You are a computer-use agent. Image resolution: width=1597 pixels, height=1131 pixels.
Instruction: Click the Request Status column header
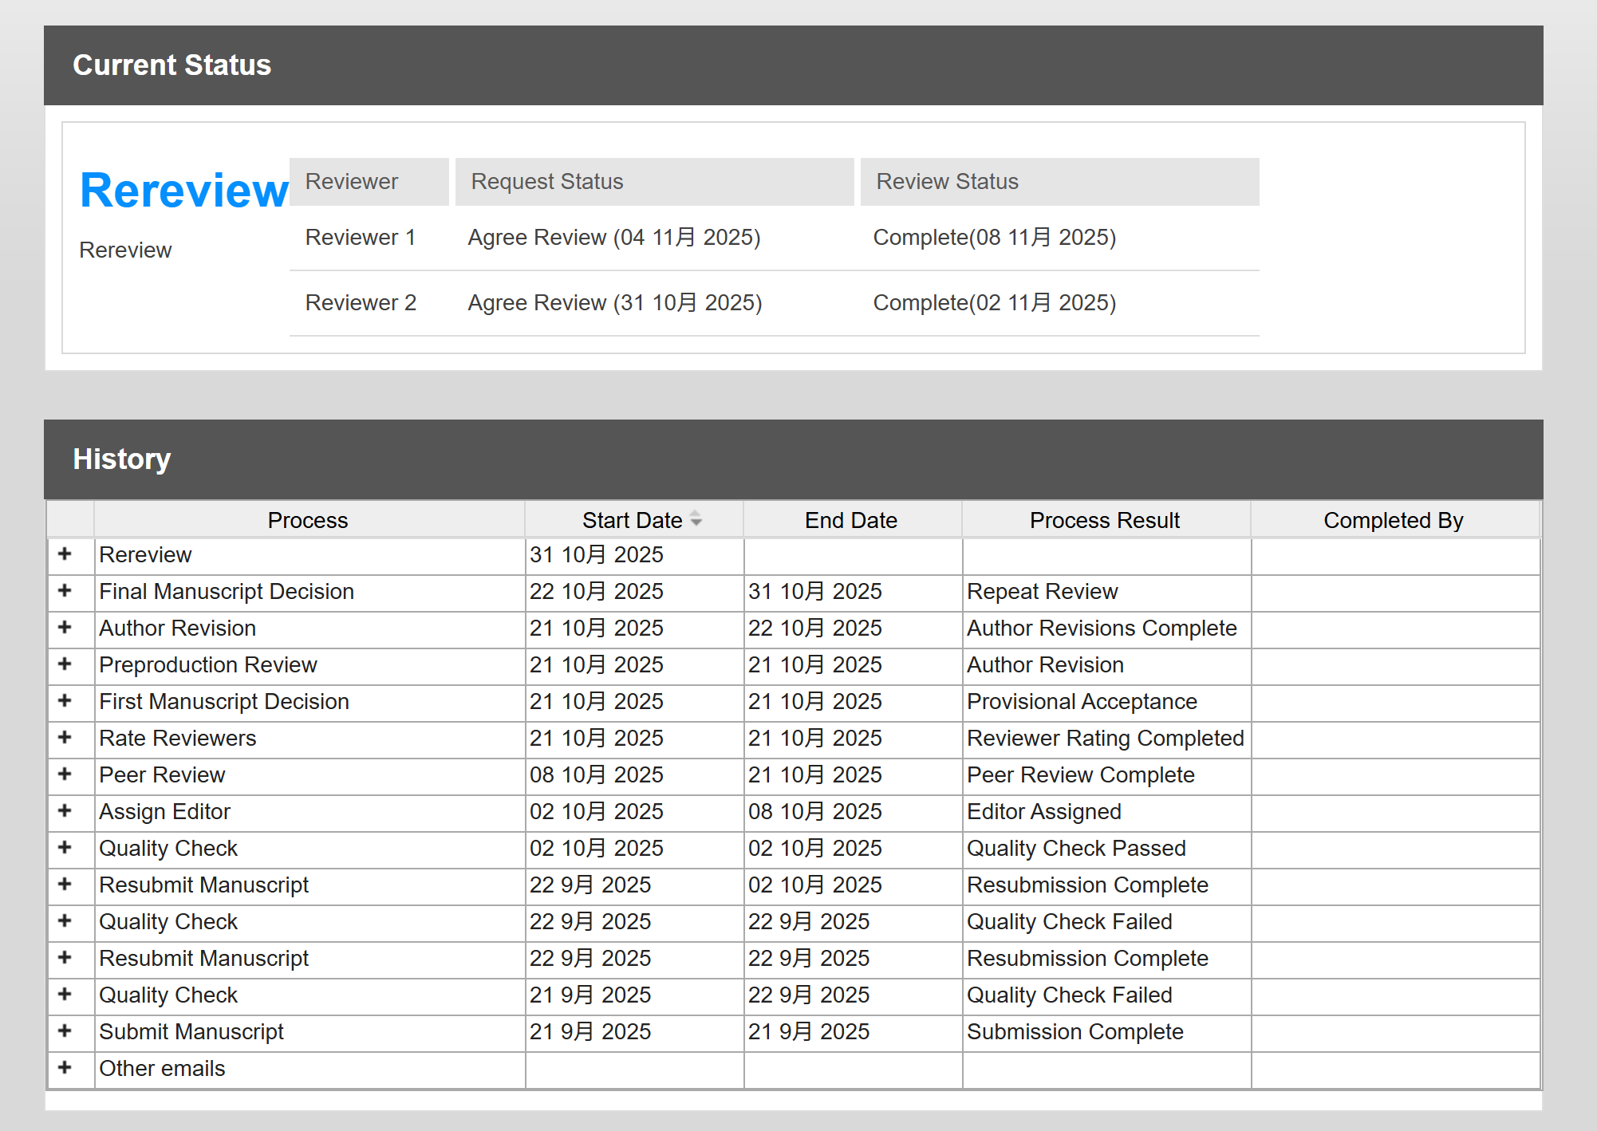(546, 182)
